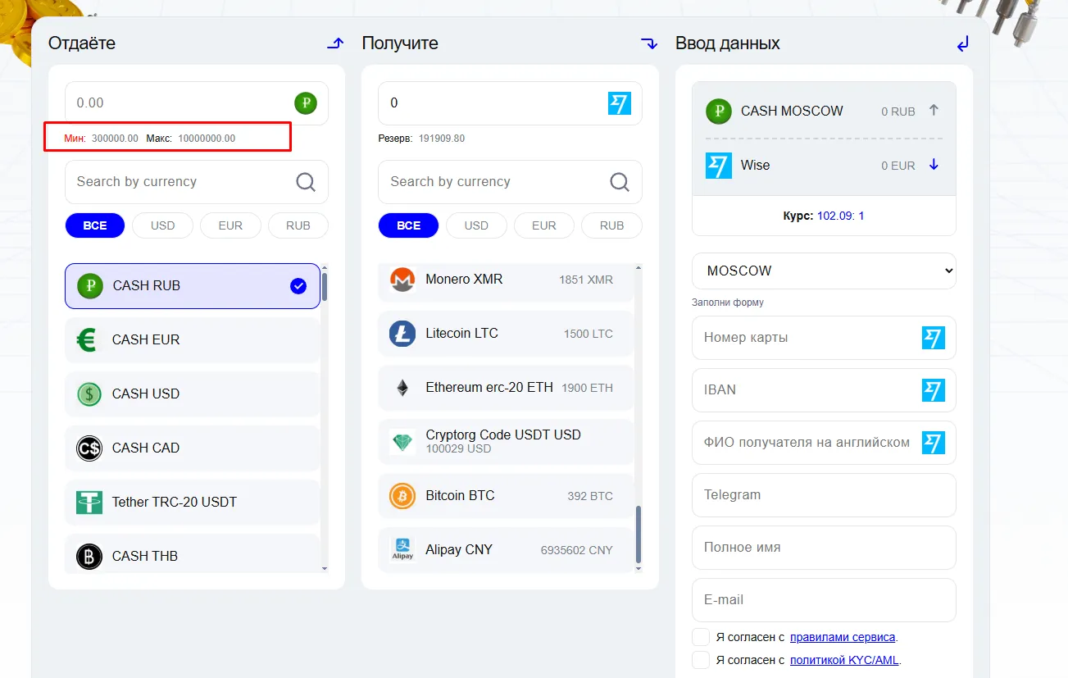Image resolution: width=1068 pixels, height=678 pixels.
Task: Select the Litecoin LTC icon
Action: point(402,334)
